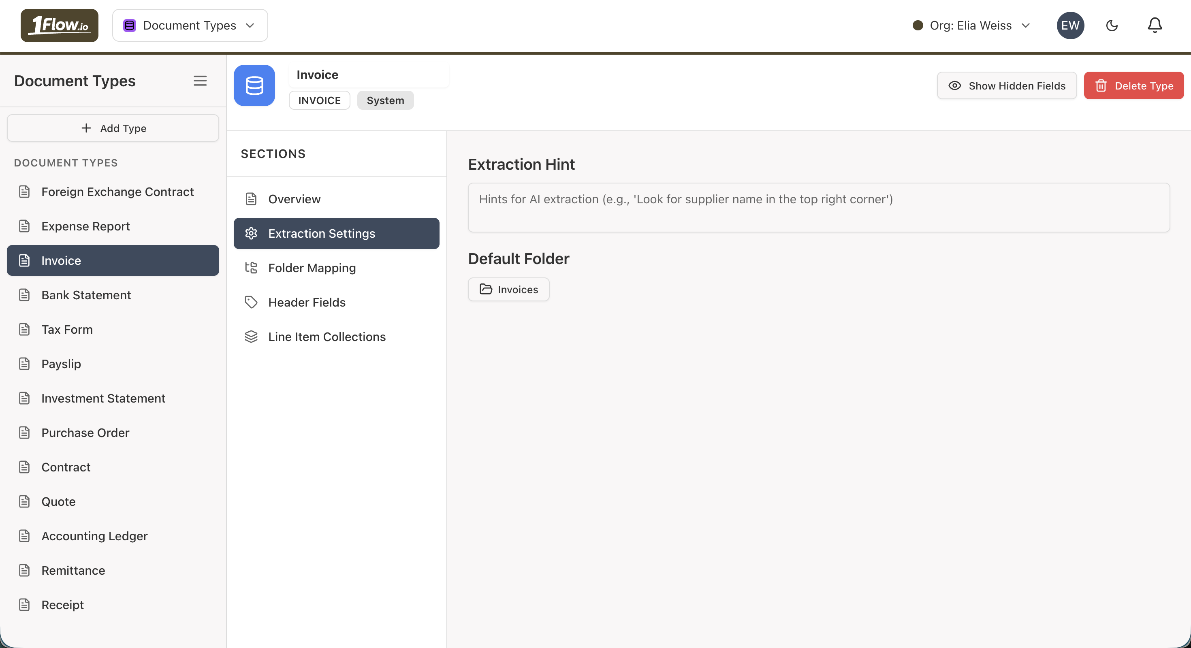
Task: Toggle dark mode moon icon
Action: click(1112, 26)
